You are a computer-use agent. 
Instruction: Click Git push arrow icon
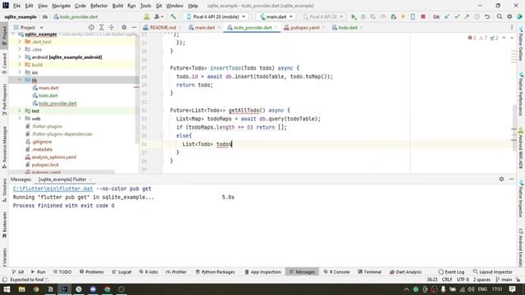467,16
